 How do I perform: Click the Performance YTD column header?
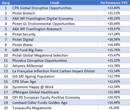(114, 3)
